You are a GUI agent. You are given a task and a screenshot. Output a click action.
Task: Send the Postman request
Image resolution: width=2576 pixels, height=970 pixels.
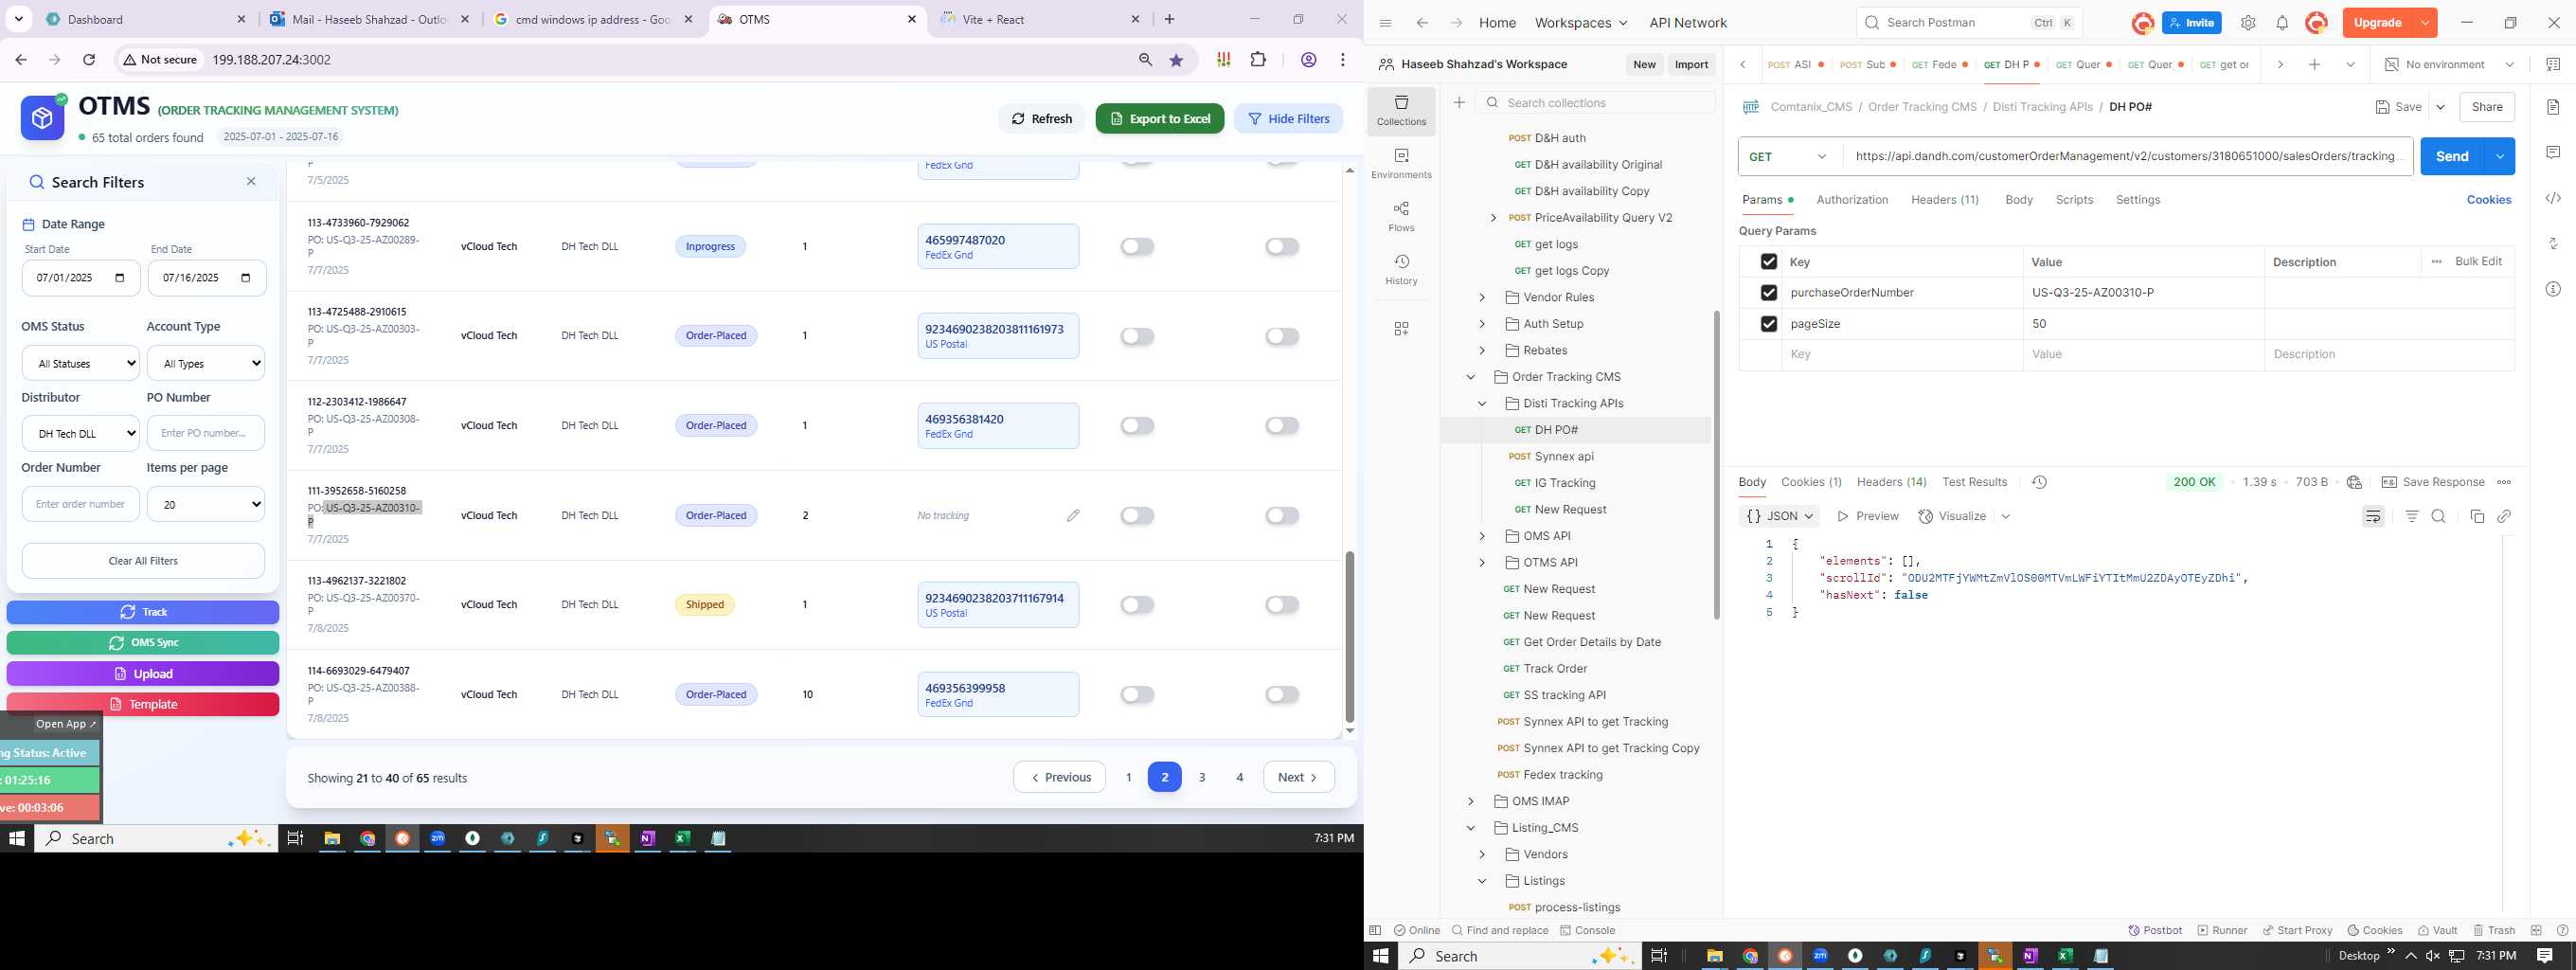coord(2453,156)
